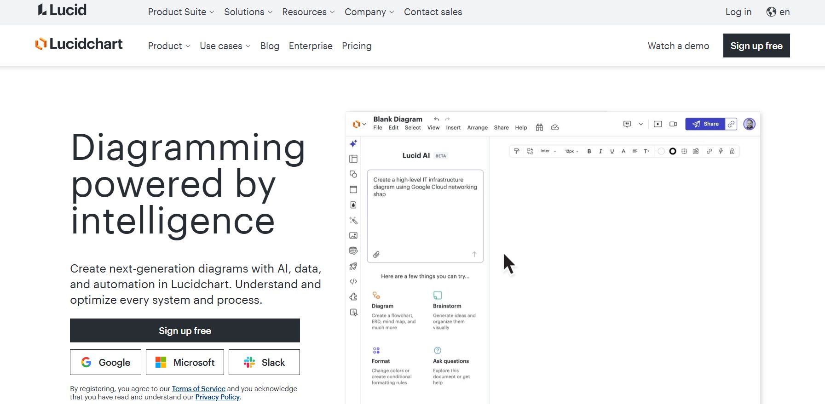Open the Arrange menu
The width and height of the screenshot is (825, 404).
pos(478,128)
